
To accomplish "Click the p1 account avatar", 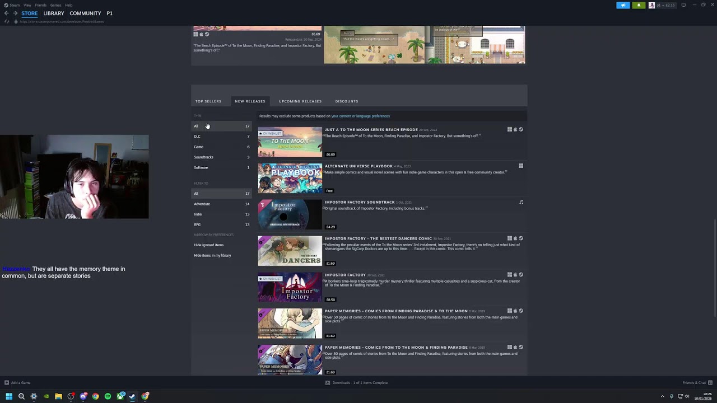I will (x=651, y=5).
